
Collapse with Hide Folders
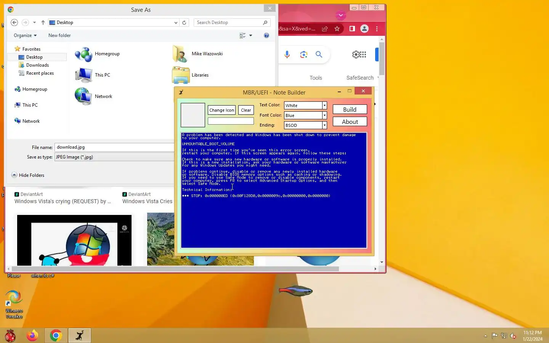click(28, 175)
